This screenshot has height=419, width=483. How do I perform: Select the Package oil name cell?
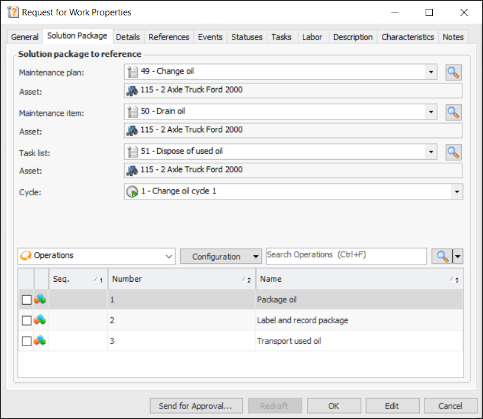[359, 299]
